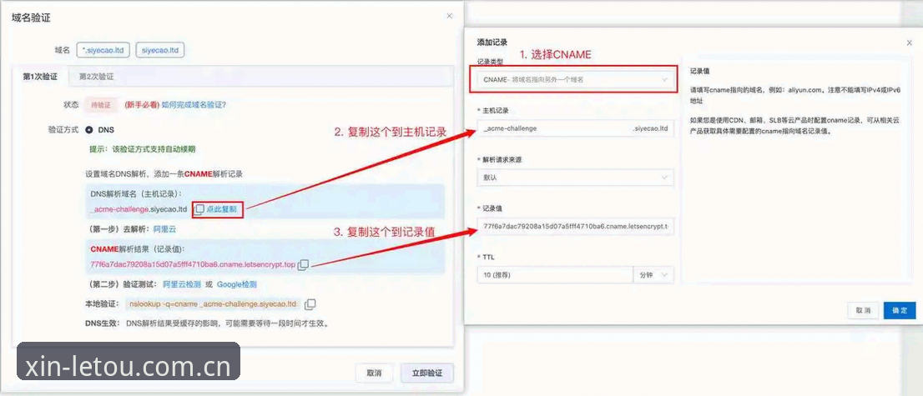Click the 立即验证 button
Image resolution: width=923 pixels, height=396 pixels.
[426, 373]
